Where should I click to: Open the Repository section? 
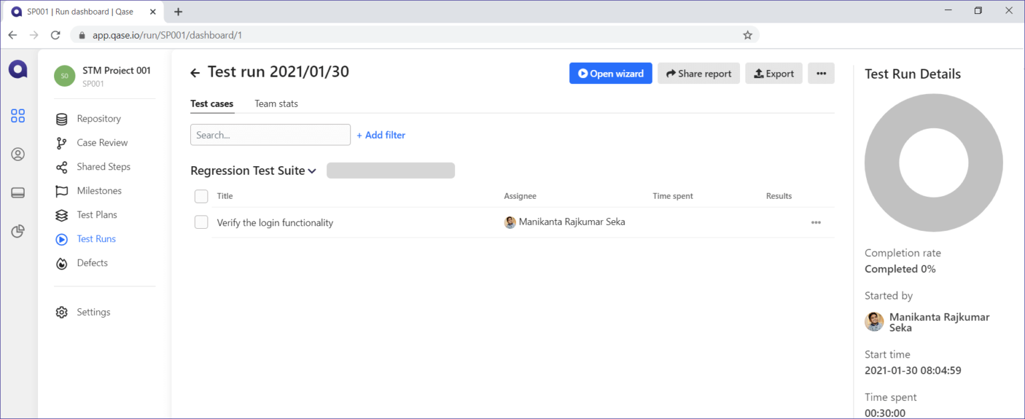[x=99, y=118]
